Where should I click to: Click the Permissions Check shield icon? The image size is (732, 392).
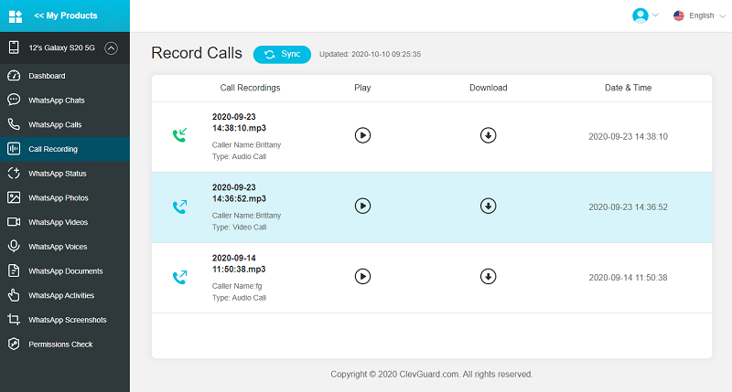pyautogui.click(x=14, y=344)
